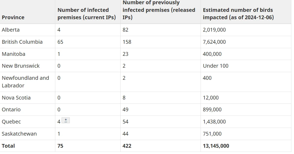Screen dimensions: 294x154
Task: Select the Under 100 birds cell
Action: pos(216,66)
